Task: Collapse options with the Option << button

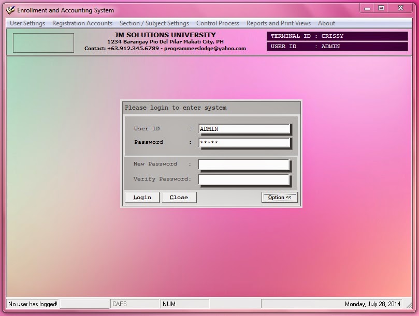Action: click(x=280, y=198)
